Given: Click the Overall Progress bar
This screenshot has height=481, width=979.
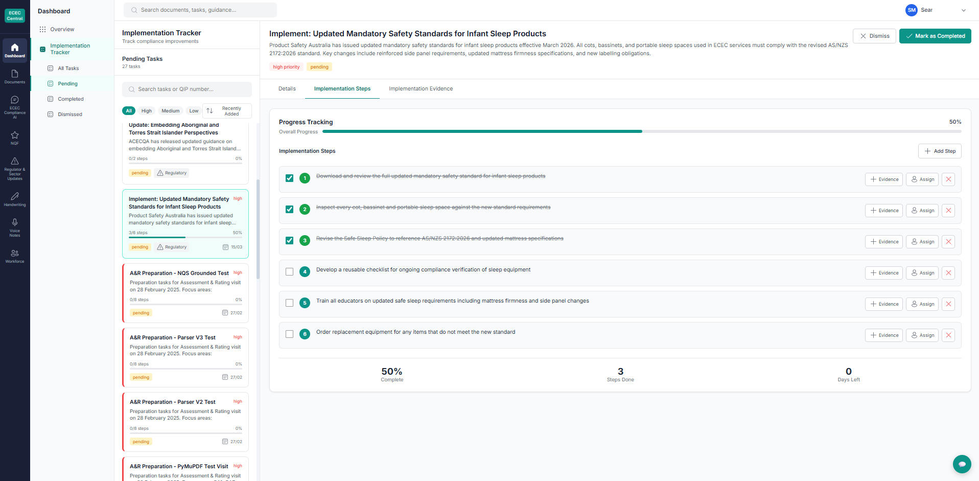Looking at the screenshot, I should click(x=642, y=131).
